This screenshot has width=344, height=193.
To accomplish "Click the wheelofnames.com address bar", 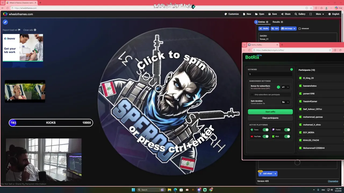I will tap(159, 8).
